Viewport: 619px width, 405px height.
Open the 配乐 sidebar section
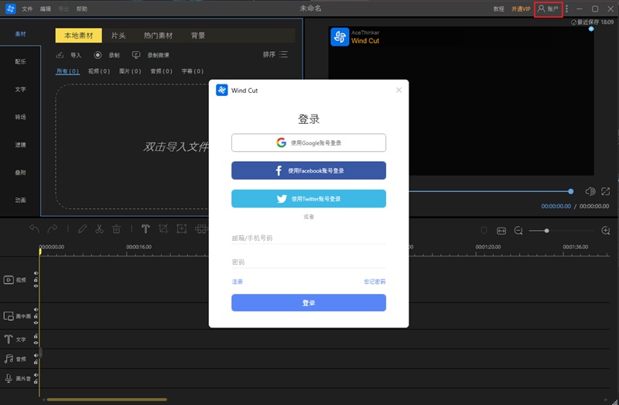click(x=21, y=62)
